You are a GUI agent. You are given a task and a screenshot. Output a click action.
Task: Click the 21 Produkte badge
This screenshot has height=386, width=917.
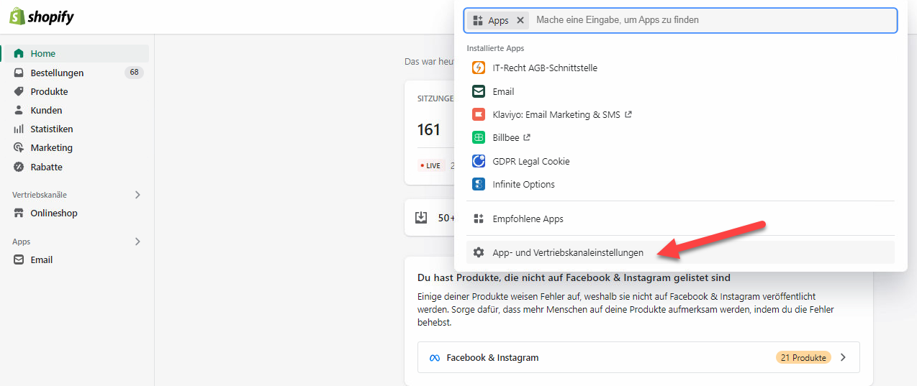pos(803,357)
